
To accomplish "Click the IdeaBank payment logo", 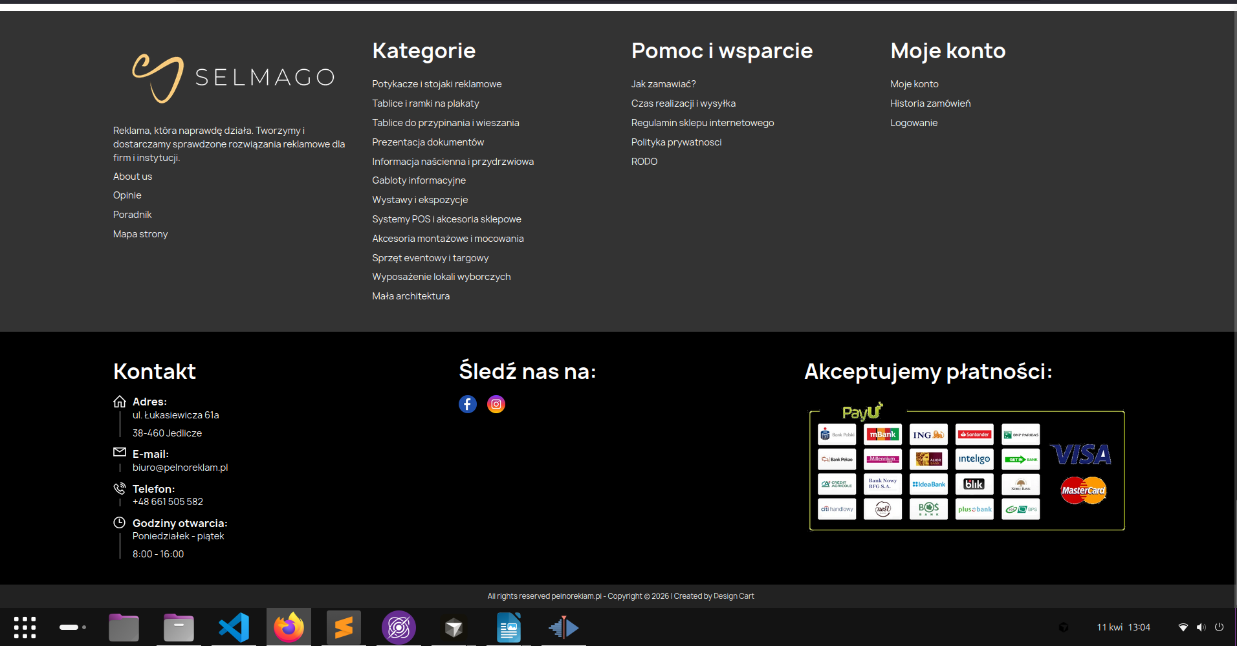I will (928, 484).
